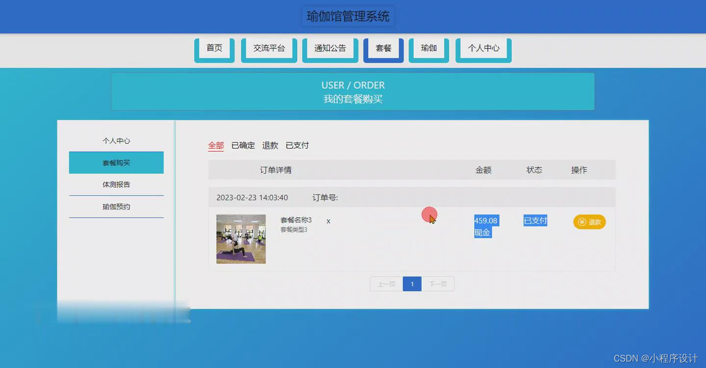This screenshot has height=368, width=706.
Task: Go to 下一页 in pagination
Action: pyautogui.click(x=438, y=284)
